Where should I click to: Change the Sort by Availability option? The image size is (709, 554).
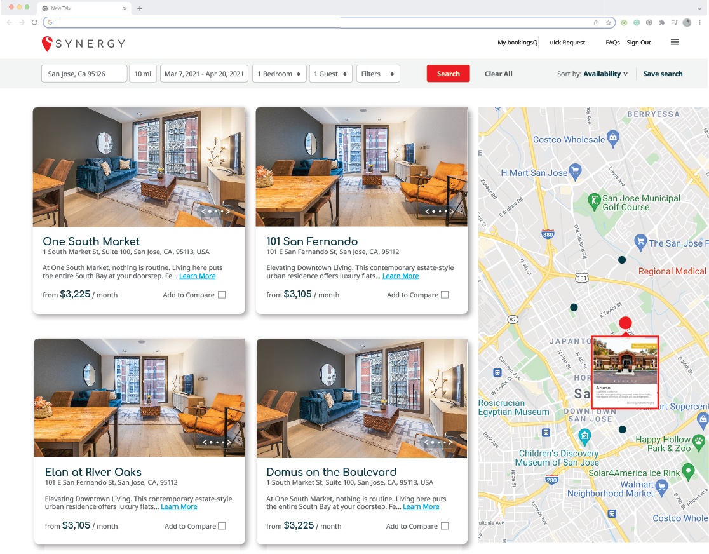pos(603,74)
